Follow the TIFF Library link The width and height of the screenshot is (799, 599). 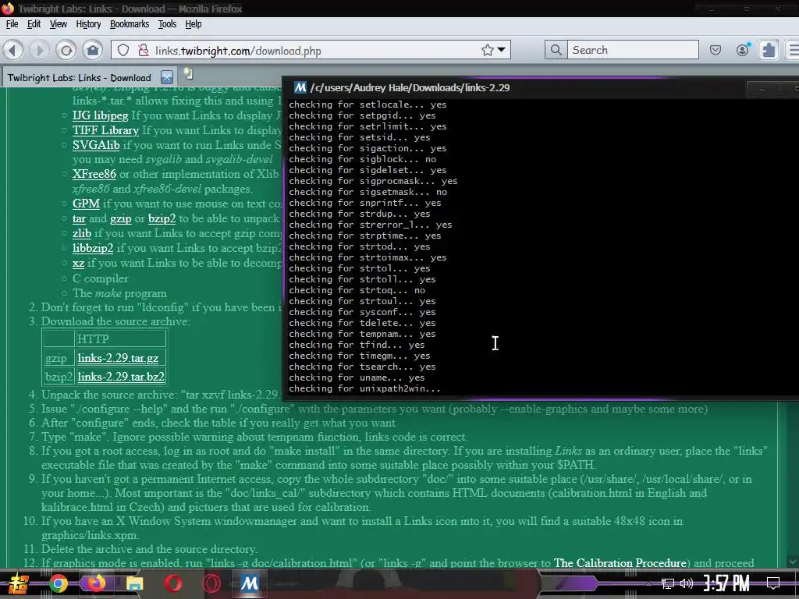click(105, 130)
